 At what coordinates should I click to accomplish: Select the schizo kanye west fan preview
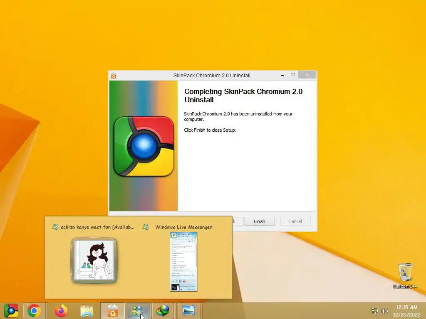(x=94, y=260)
